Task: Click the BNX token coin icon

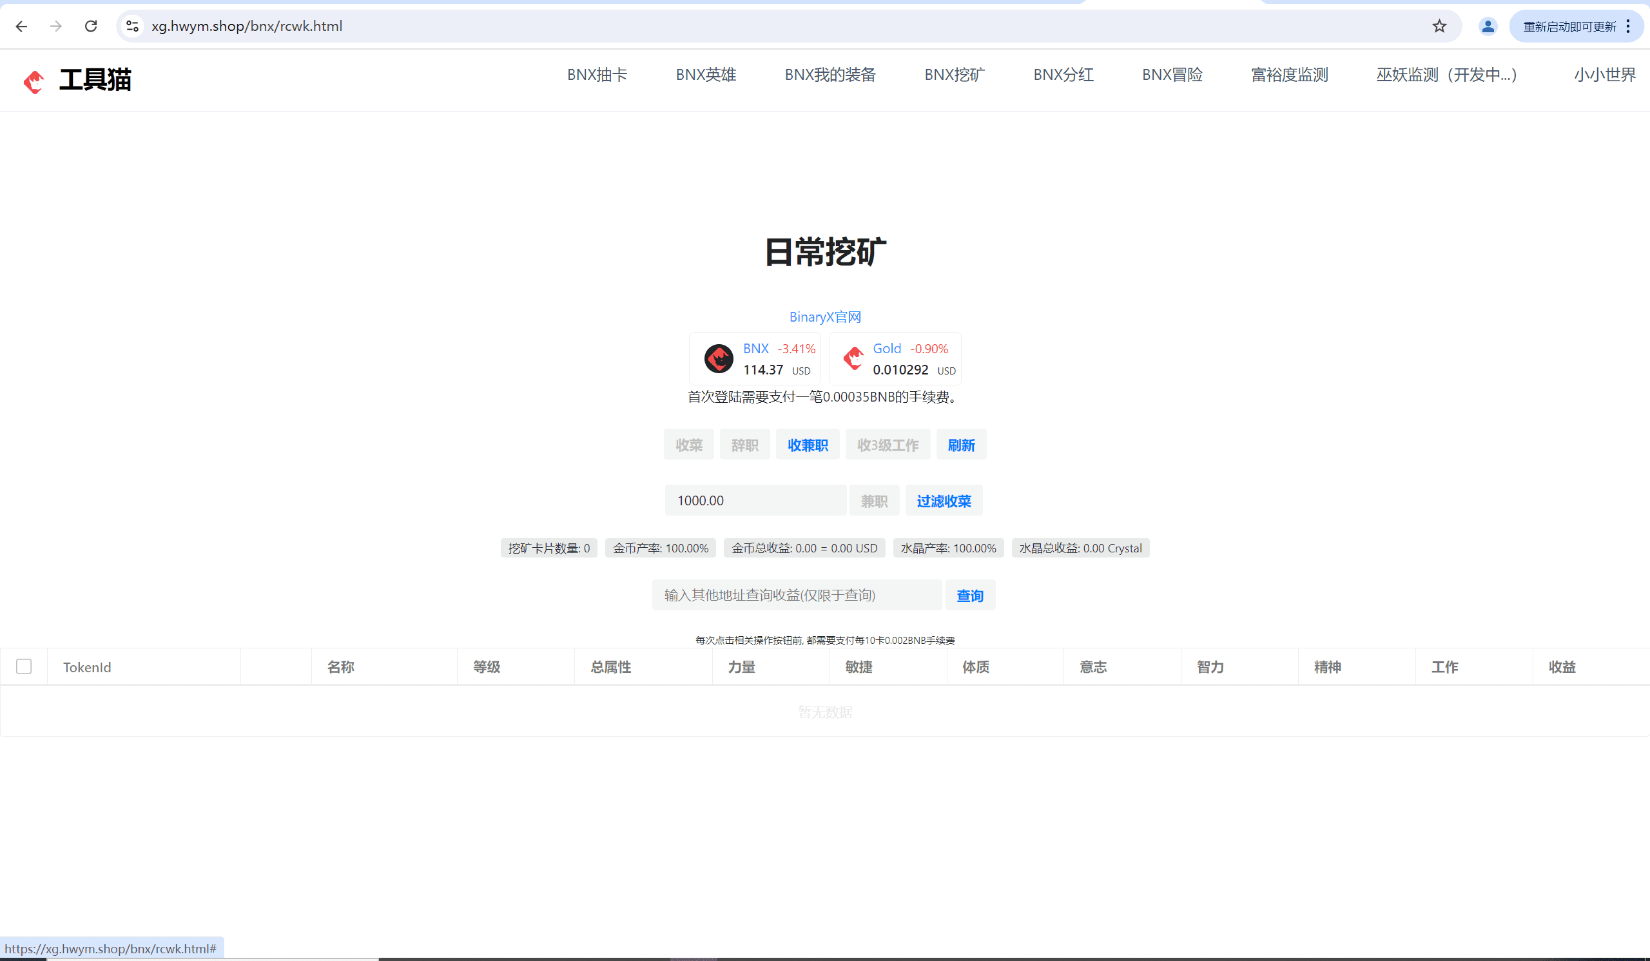Action: point(718,359)
